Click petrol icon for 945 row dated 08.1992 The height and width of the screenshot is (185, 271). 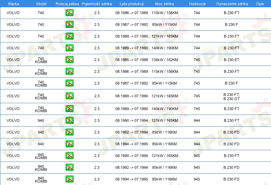[69, 167]
